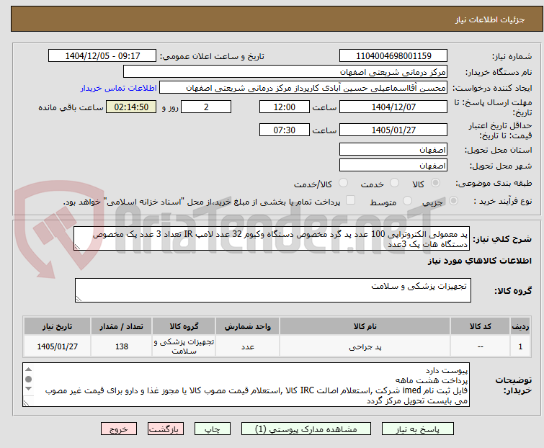544x448 pixels.
Task: Click the table date cell 1405/01/27
Action: pos(57,346)
